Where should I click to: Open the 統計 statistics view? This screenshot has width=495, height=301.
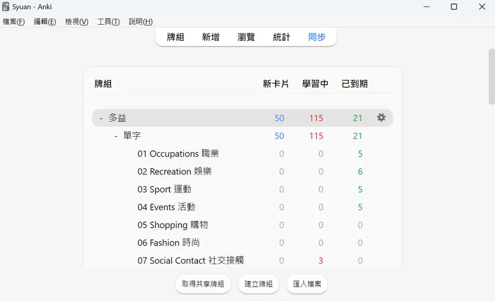282,37
